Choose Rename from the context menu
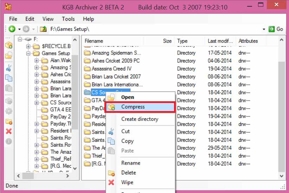The image size is (289, 193). (x=140, y=163)
